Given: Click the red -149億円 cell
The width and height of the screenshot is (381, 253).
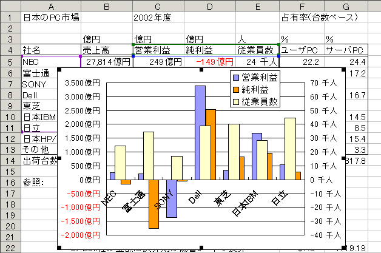Looking at the screenshot, I should (210, 62).
